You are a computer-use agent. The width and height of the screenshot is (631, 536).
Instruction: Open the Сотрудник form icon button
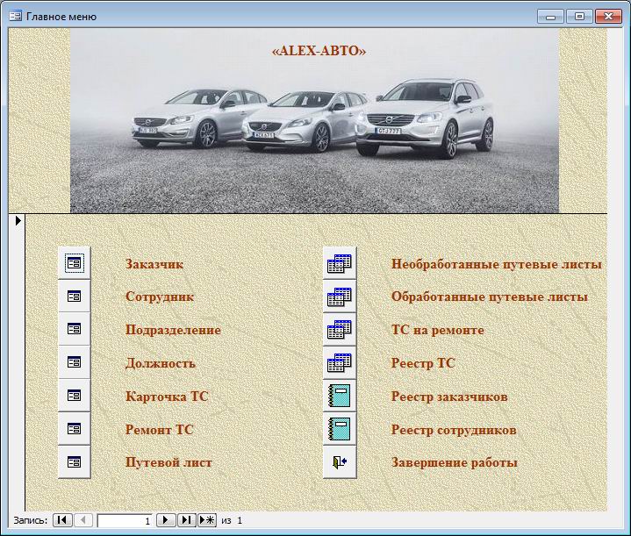click(x=75, y=297)
